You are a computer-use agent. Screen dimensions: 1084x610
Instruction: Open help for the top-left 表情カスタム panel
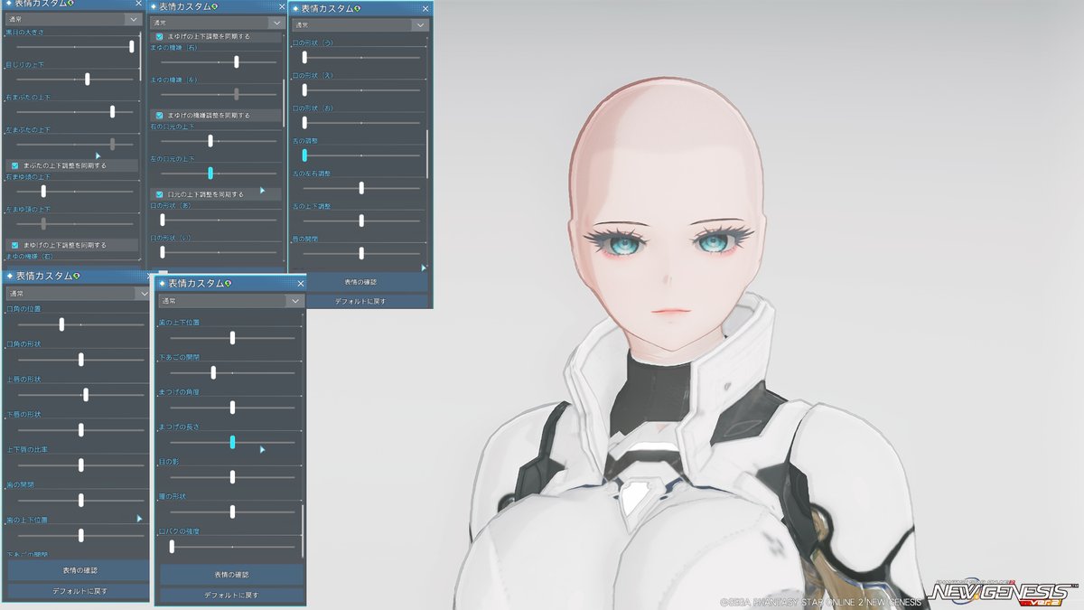70,5
